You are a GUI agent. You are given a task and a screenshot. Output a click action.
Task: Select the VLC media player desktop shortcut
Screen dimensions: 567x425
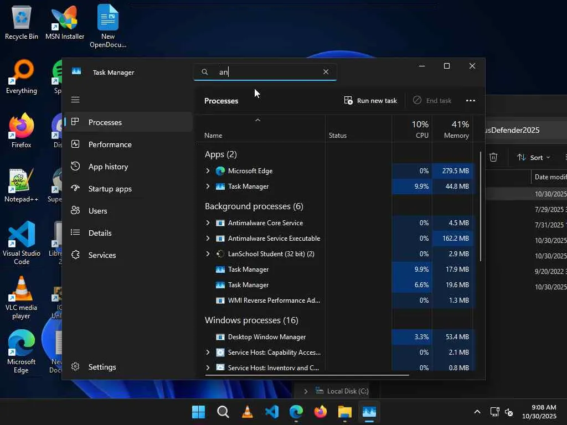point(22,297)
